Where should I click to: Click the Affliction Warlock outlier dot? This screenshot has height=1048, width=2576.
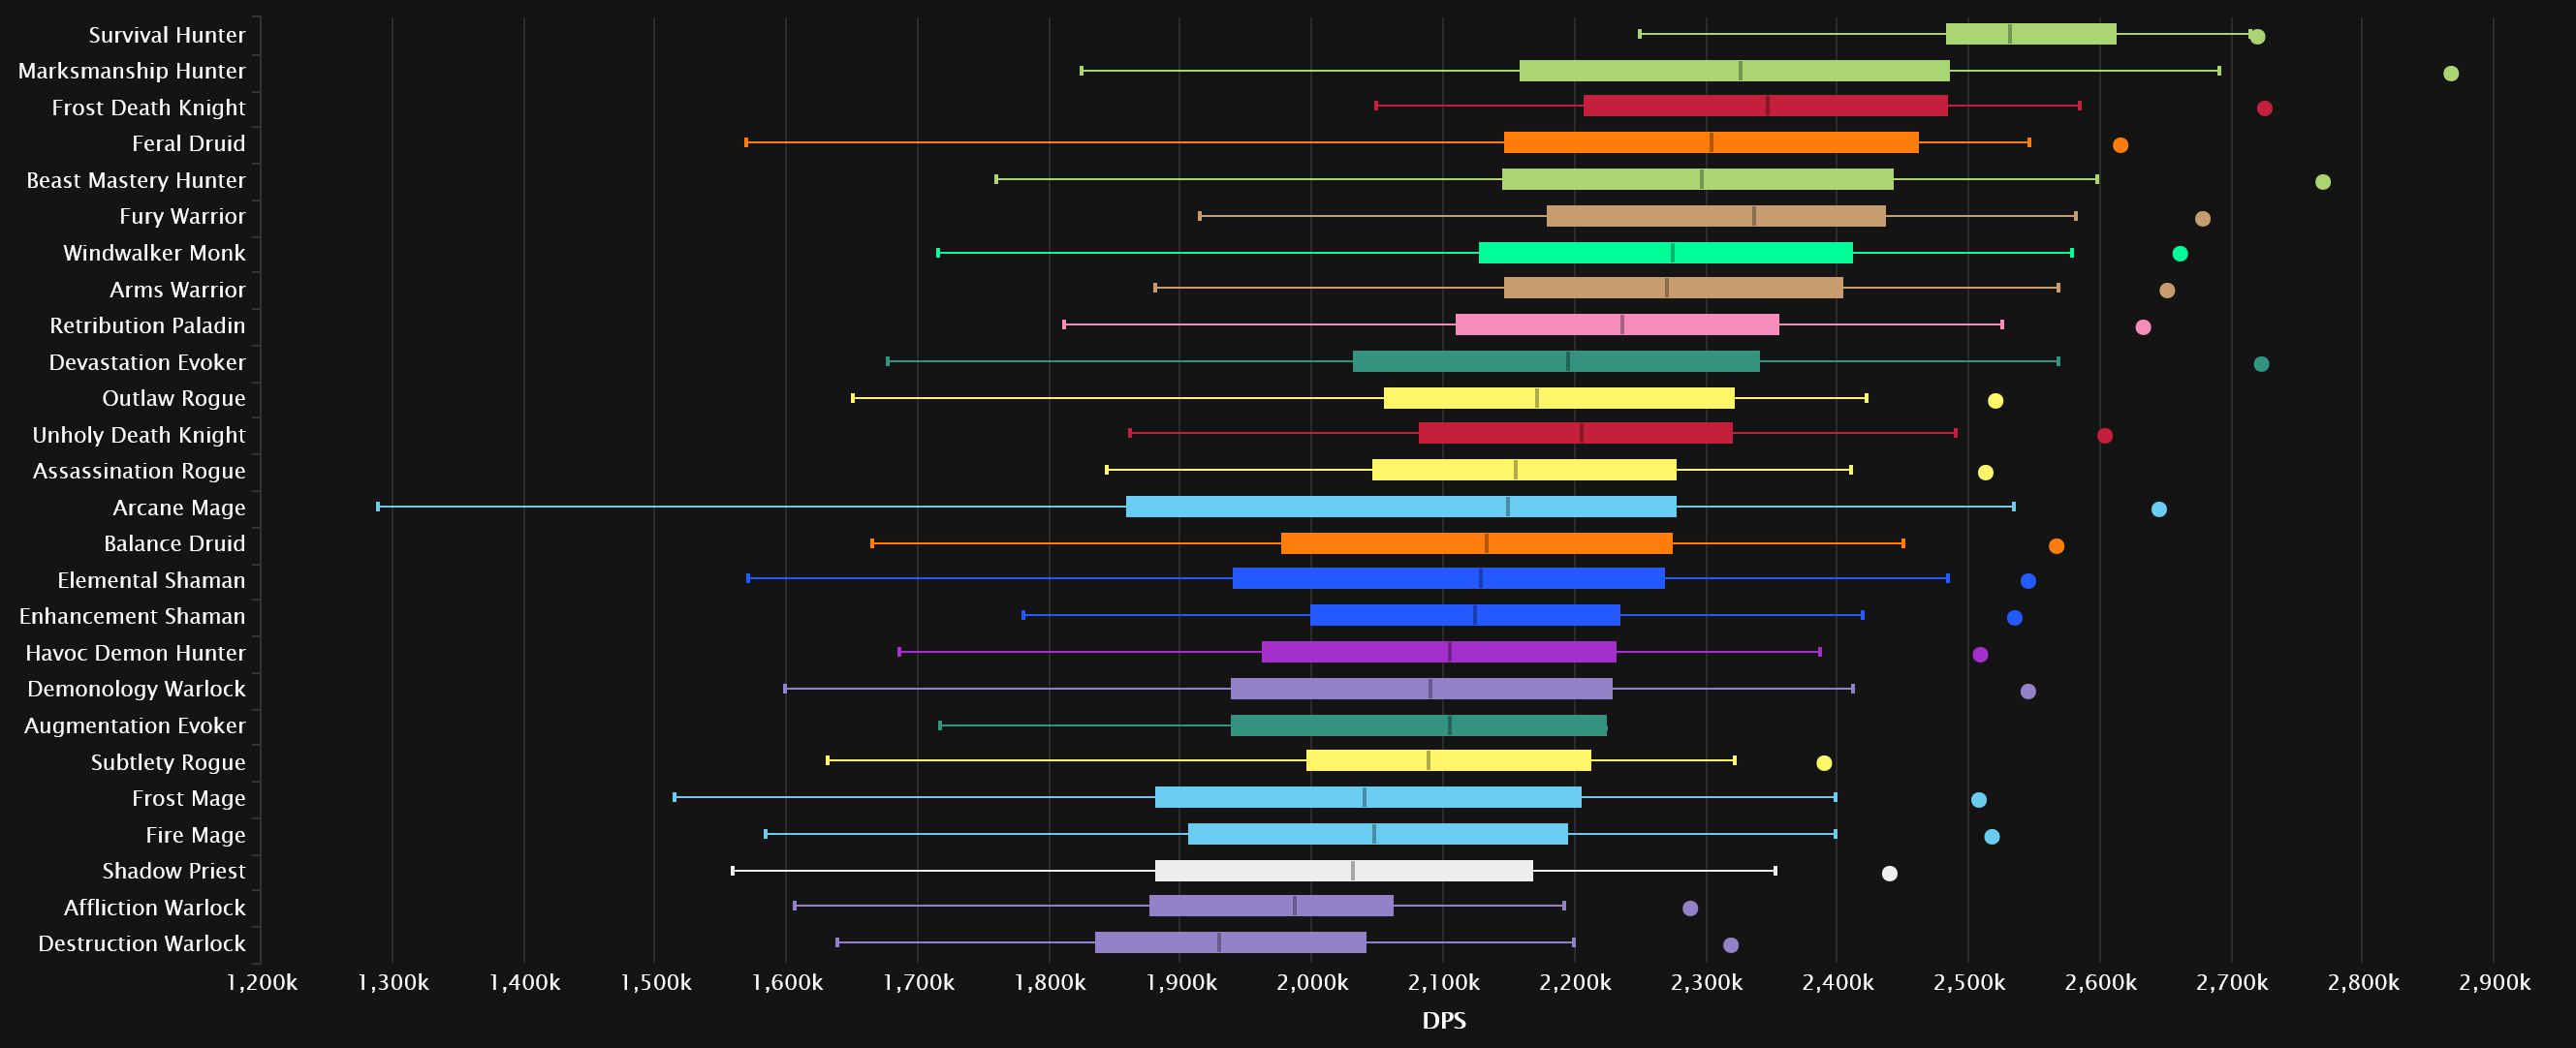tap(1690, 909)
